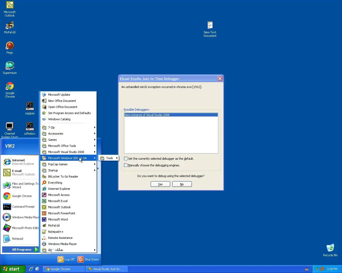
Task: Expand Microsoft Visual Studio 2008 folder
Action: pos(68,152)
